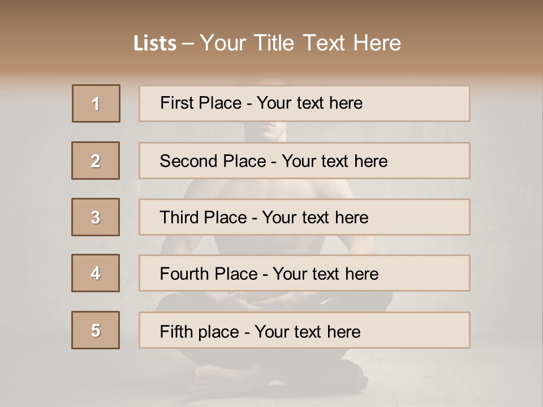Image resolution: width=543 pixels, height=407 pixels.
Task: Click the bold word Lists in title
Action: tap(155, 43)
